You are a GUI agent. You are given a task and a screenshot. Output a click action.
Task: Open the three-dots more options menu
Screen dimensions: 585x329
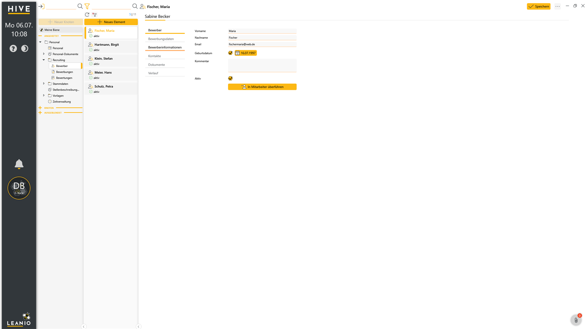(x=558, y=6)
